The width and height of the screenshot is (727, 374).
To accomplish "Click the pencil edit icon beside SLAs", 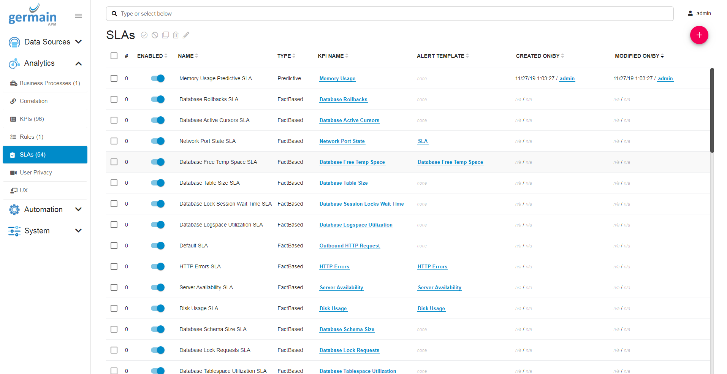I will pyautogui.click(x=186, y=35).
